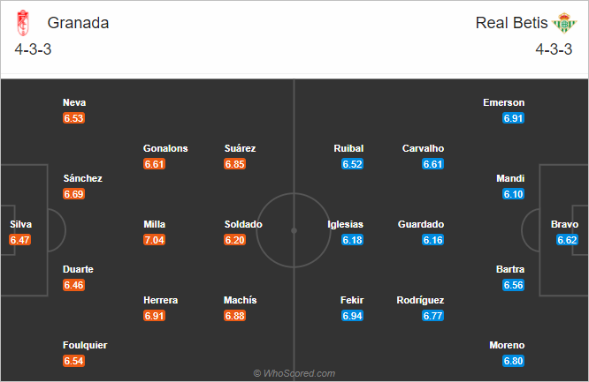Click player name Suárez
This screenshot has height=382, width=589.
[x=240, y=148]
